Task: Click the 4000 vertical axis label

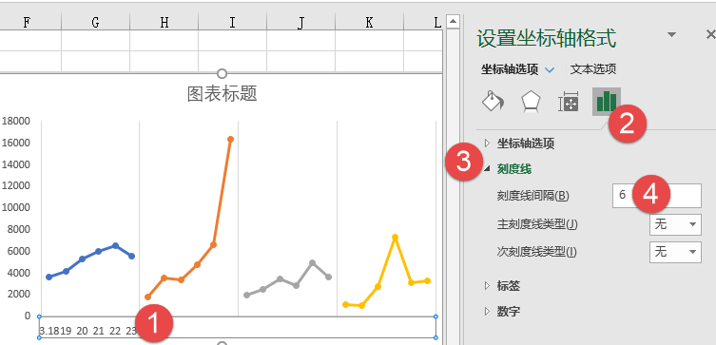Action: 18,273
